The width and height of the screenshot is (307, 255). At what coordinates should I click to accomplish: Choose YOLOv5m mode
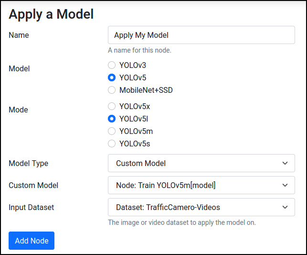112,131
